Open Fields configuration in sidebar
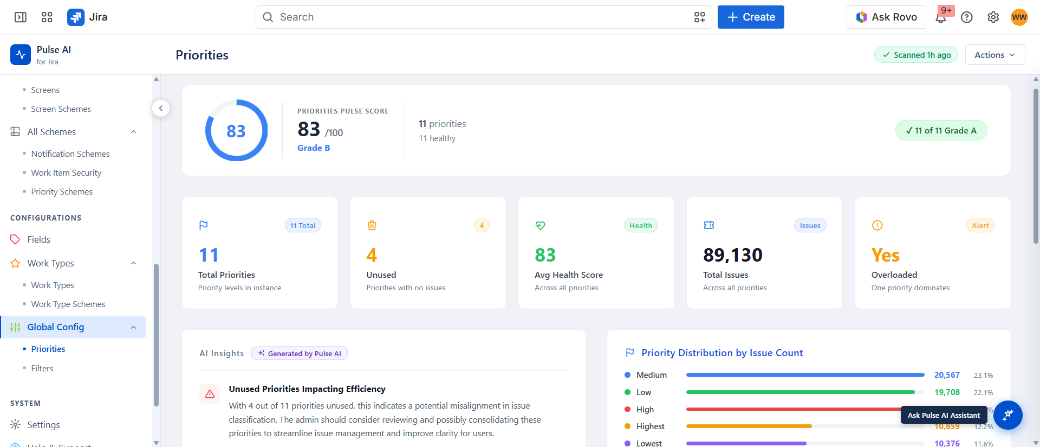This screenshot has height=447, width=1040. pyautogui.click(x=39, y=239)
